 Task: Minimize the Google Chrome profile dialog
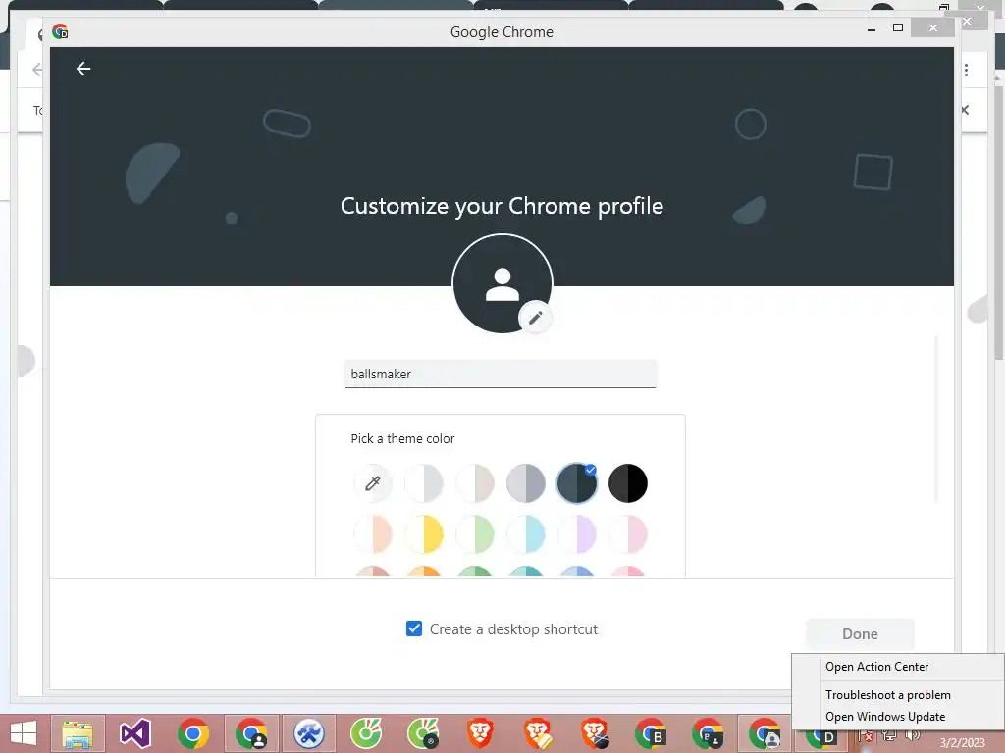tap(872, 28)
